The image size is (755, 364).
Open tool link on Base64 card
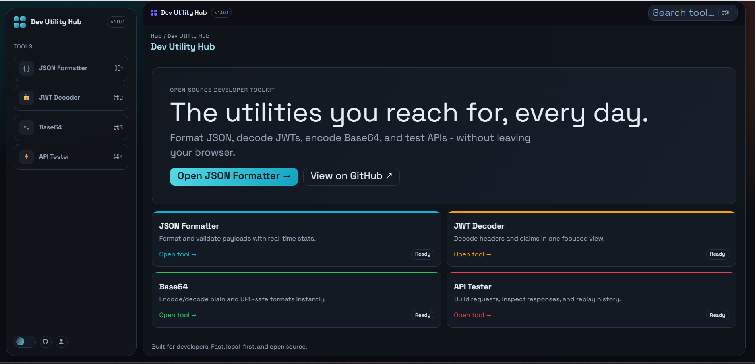click(x=178, y=315)
